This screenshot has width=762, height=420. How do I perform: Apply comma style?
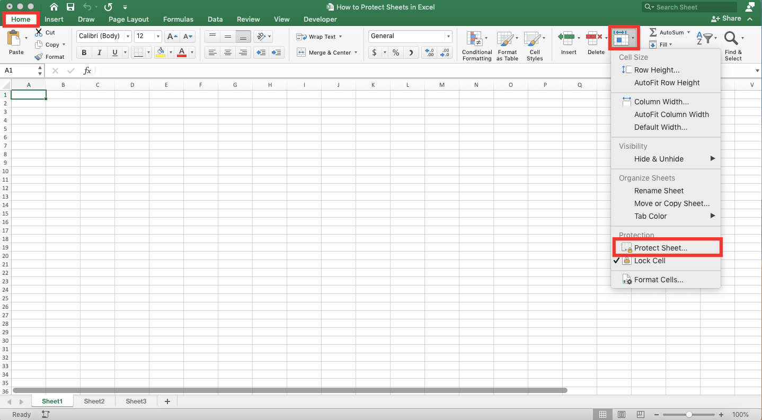(411, 52)
